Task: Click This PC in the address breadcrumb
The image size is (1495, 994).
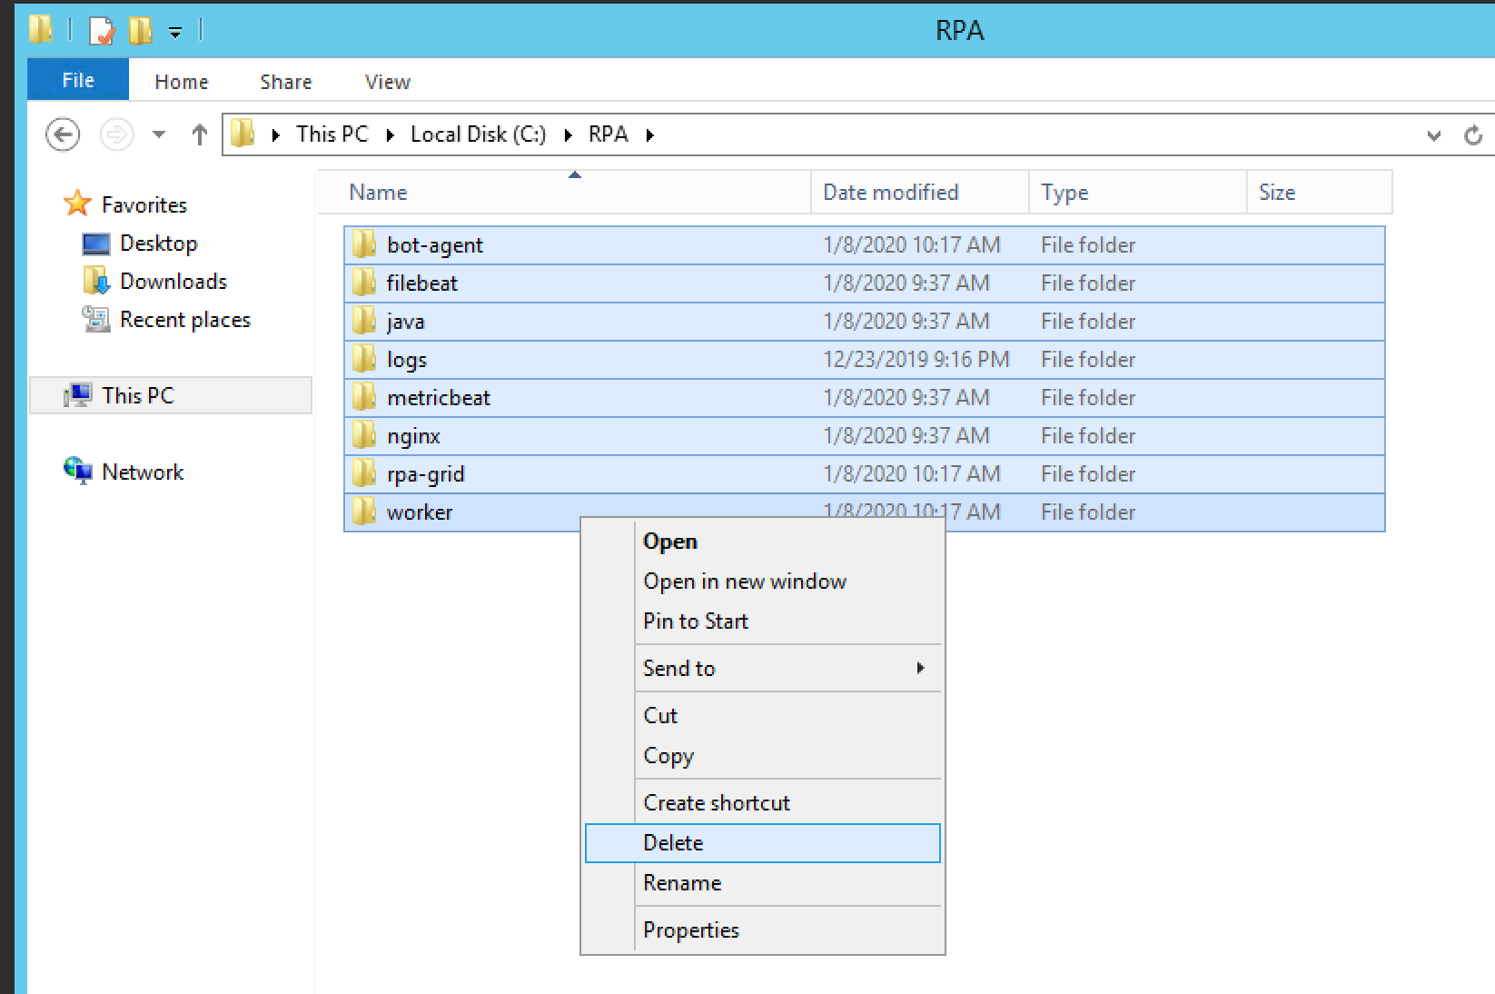Action: [332, 134]
